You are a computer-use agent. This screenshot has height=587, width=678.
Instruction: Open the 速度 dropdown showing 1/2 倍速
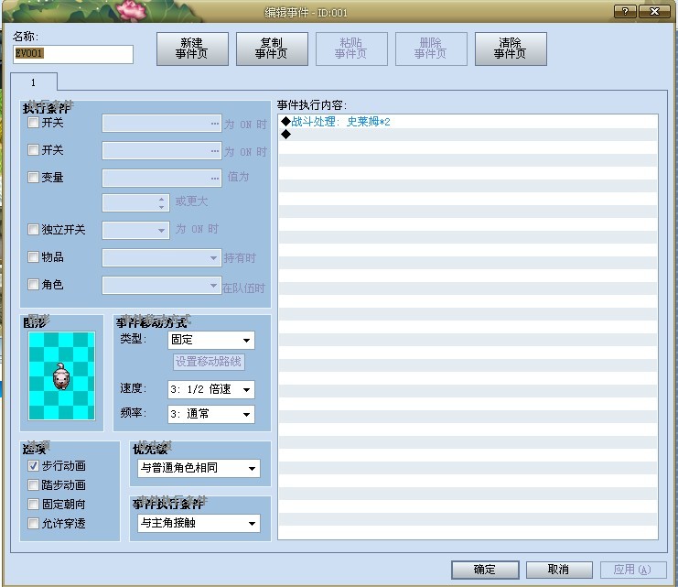coord(211,389)
